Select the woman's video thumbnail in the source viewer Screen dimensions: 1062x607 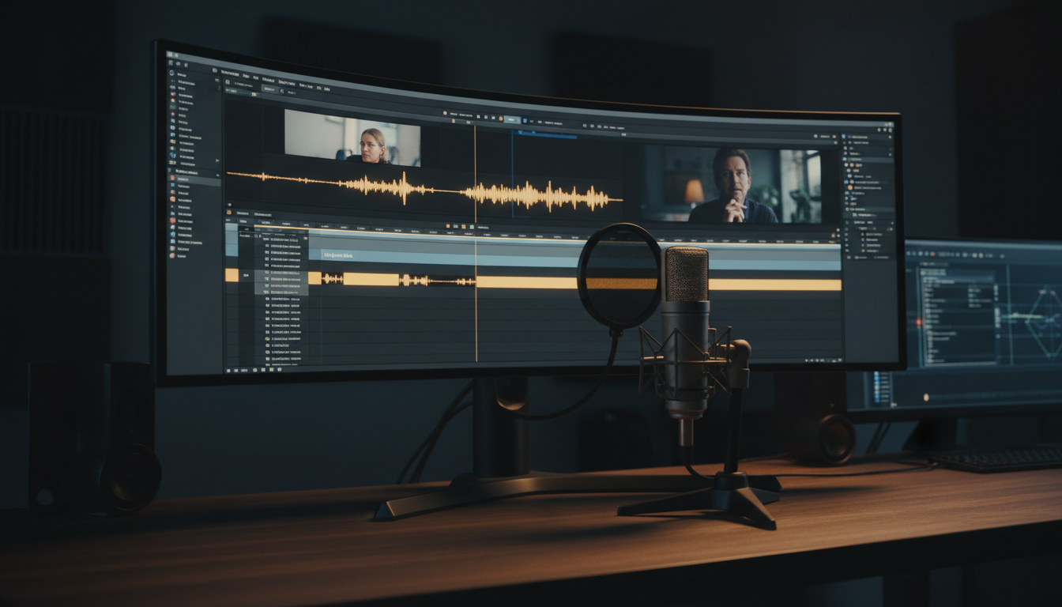tap(352, 138)
